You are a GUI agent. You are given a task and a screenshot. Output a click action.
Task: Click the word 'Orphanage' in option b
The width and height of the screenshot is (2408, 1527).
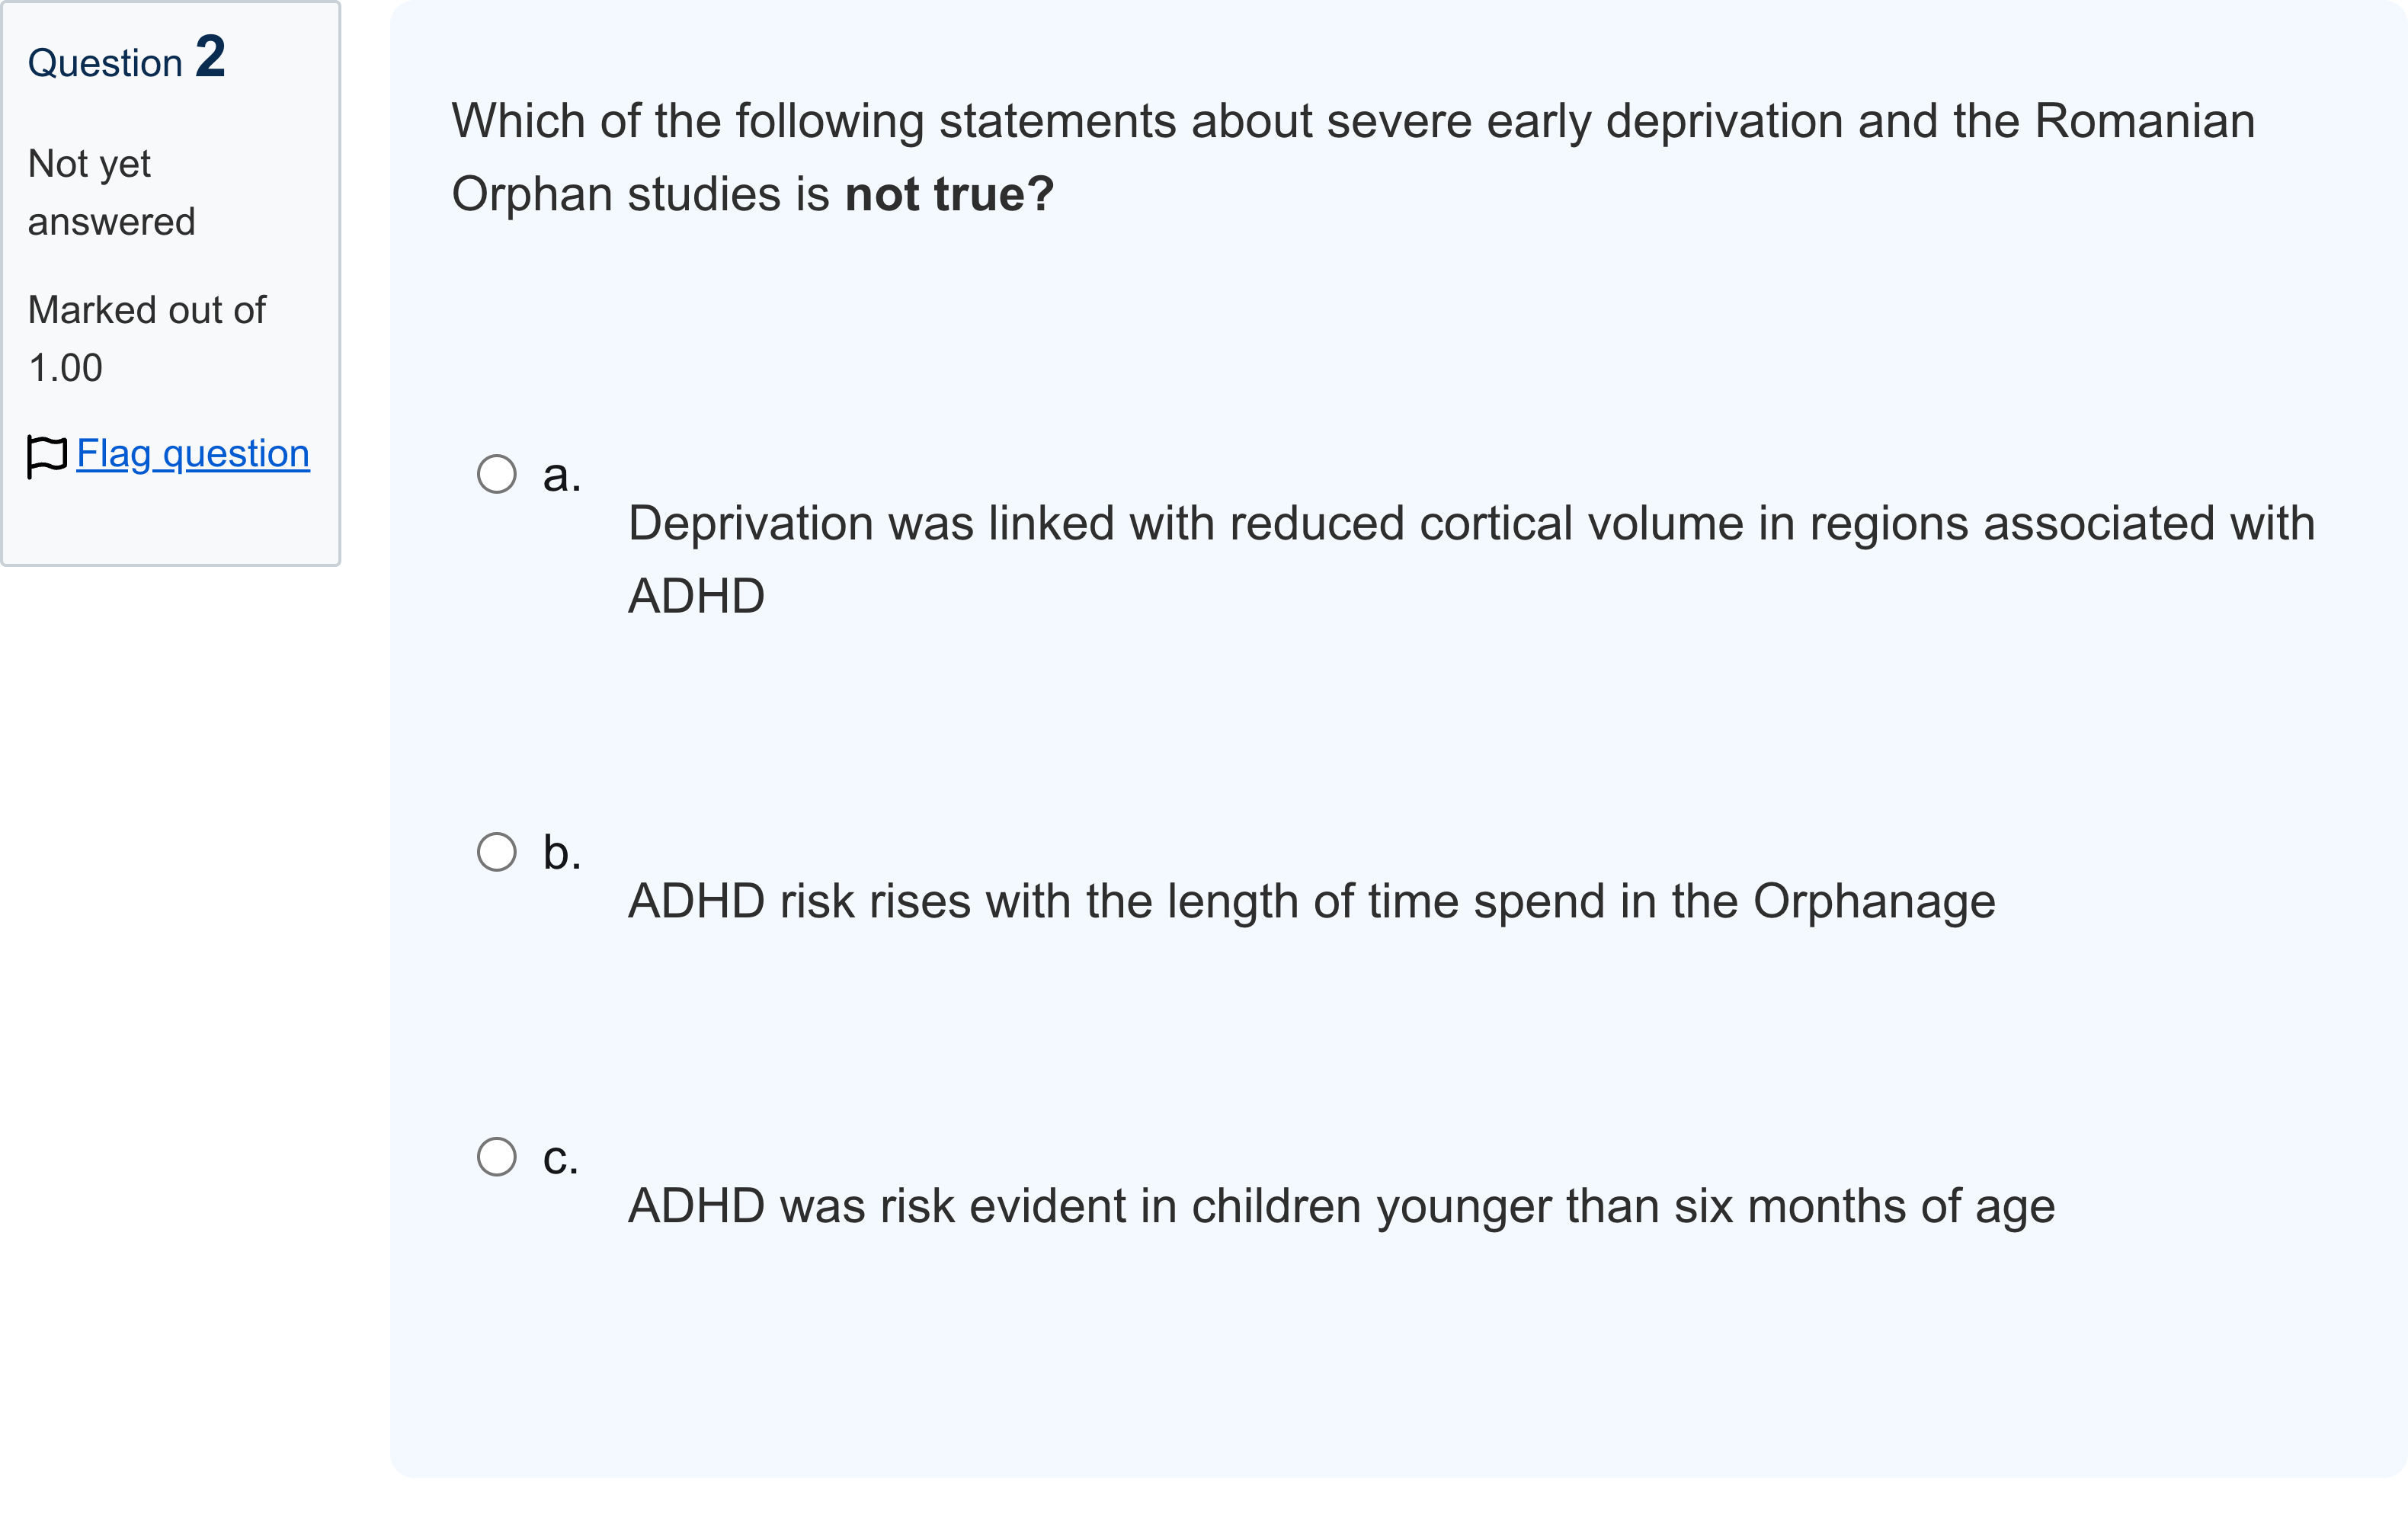[1874, 902]
